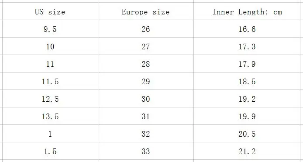Click the US size 13.5 cell
Image resolution: width=303 pixels, height=162 pixels.
pyautogui.click(x=50, y=116)
